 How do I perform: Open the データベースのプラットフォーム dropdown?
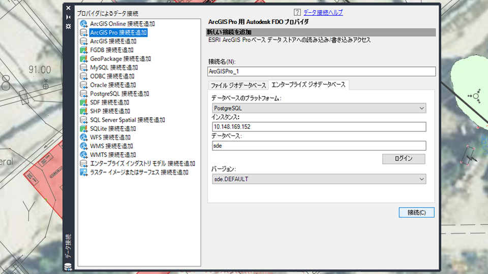point(319,108)
